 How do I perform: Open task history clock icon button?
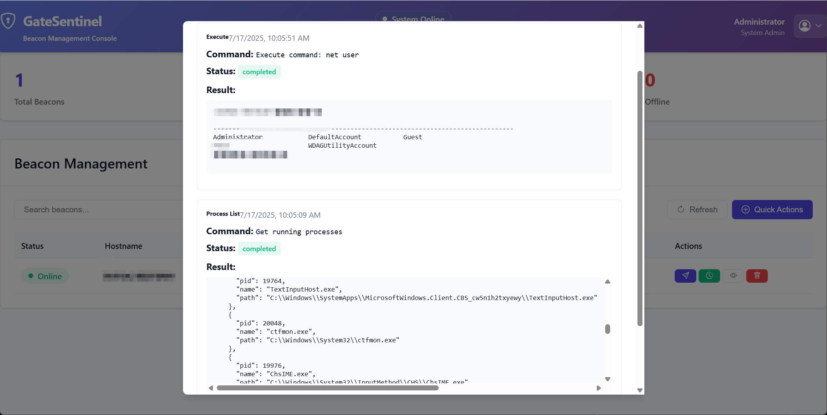click(x=709, y=276)
